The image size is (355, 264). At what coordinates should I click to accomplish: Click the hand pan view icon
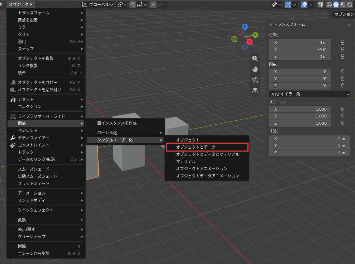coord(255,69)
